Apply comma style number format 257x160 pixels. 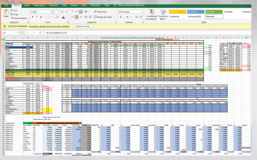pyautogui.click(x=131, y=17)
